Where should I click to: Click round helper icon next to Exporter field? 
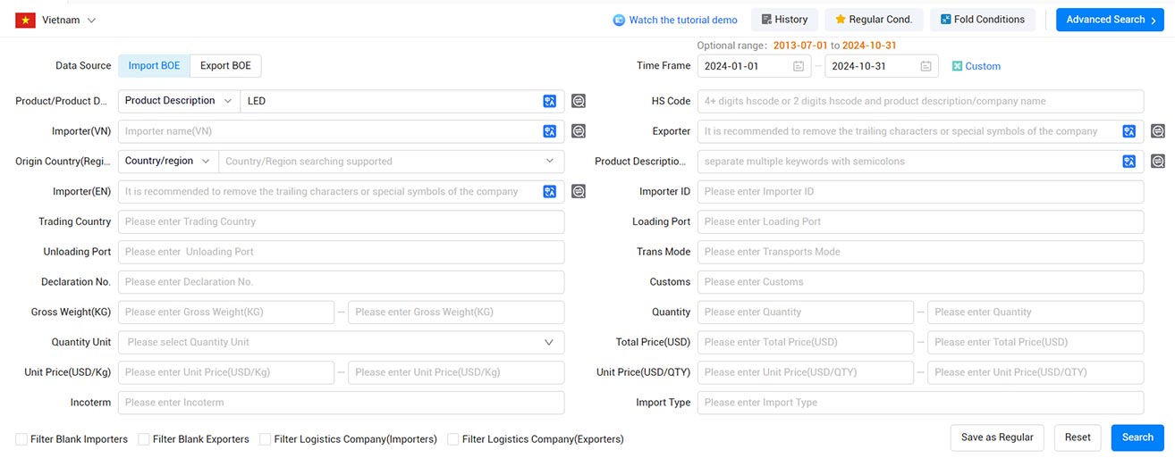[x=1158, y=131]
